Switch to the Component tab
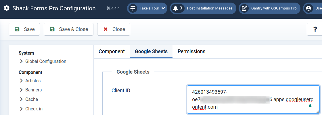The width and height of the screenshot is (322, 115). [112, 51]
